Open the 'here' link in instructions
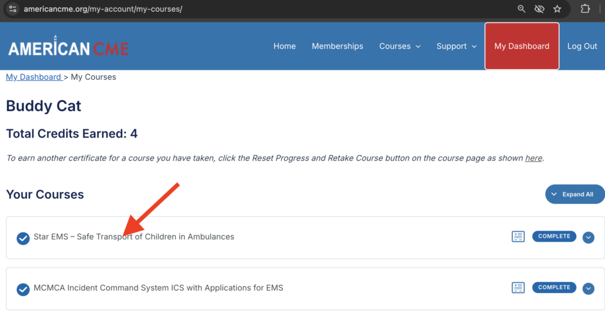 [x=534, y=158]
